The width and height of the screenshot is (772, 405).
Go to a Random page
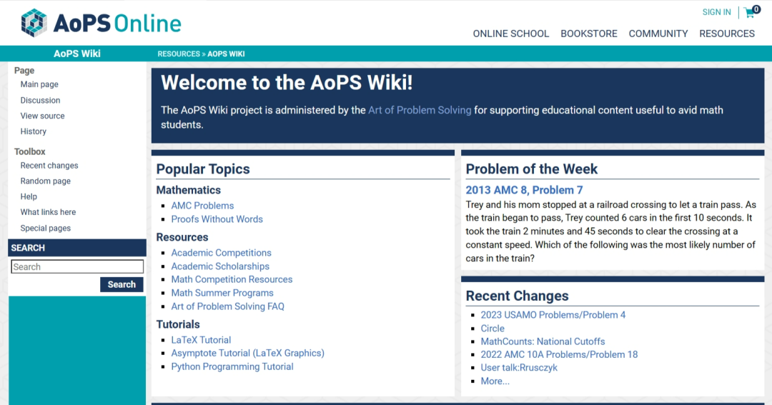(x=45, y=181)
